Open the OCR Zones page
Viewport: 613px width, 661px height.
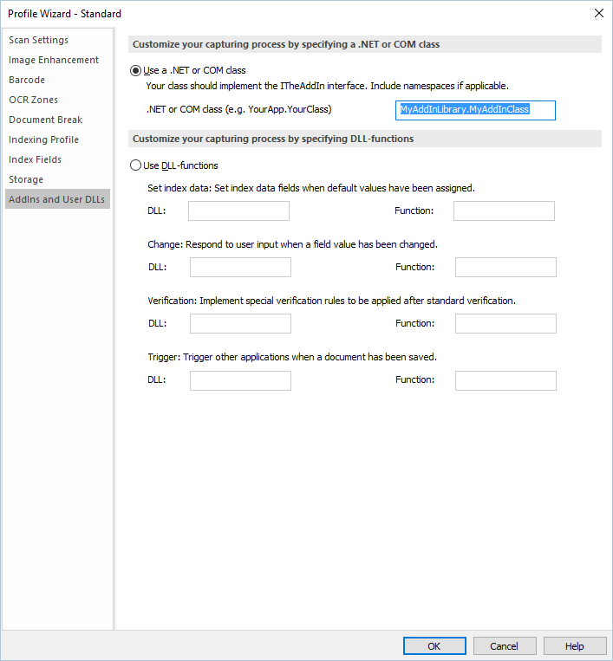34,100
